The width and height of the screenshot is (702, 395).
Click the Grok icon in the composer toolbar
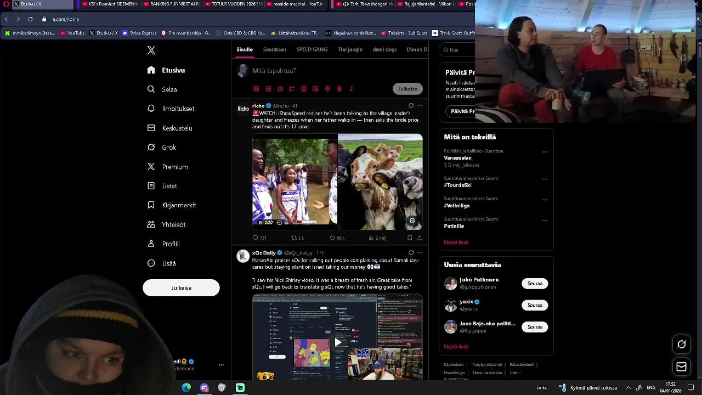[x=280, y=89]
